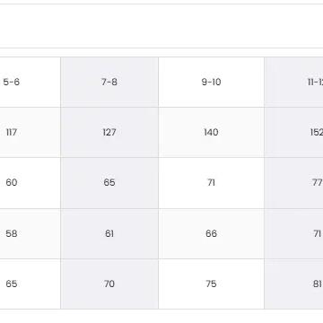Select the cell showing 81

coord(293,284)
